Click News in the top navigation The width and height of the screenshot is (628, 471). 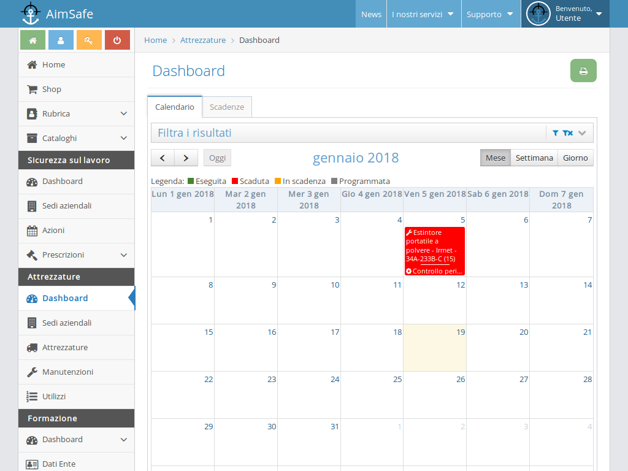click(x=371, y=14)
